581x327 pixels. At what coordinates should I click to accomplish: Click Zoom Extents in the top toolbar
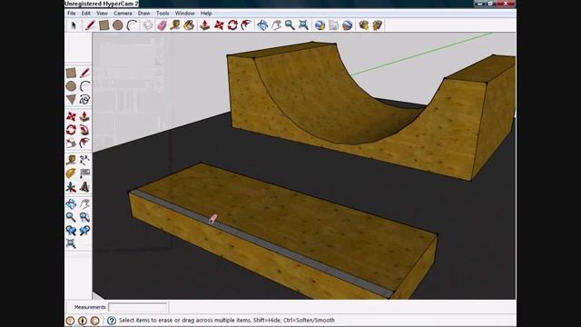303,25
